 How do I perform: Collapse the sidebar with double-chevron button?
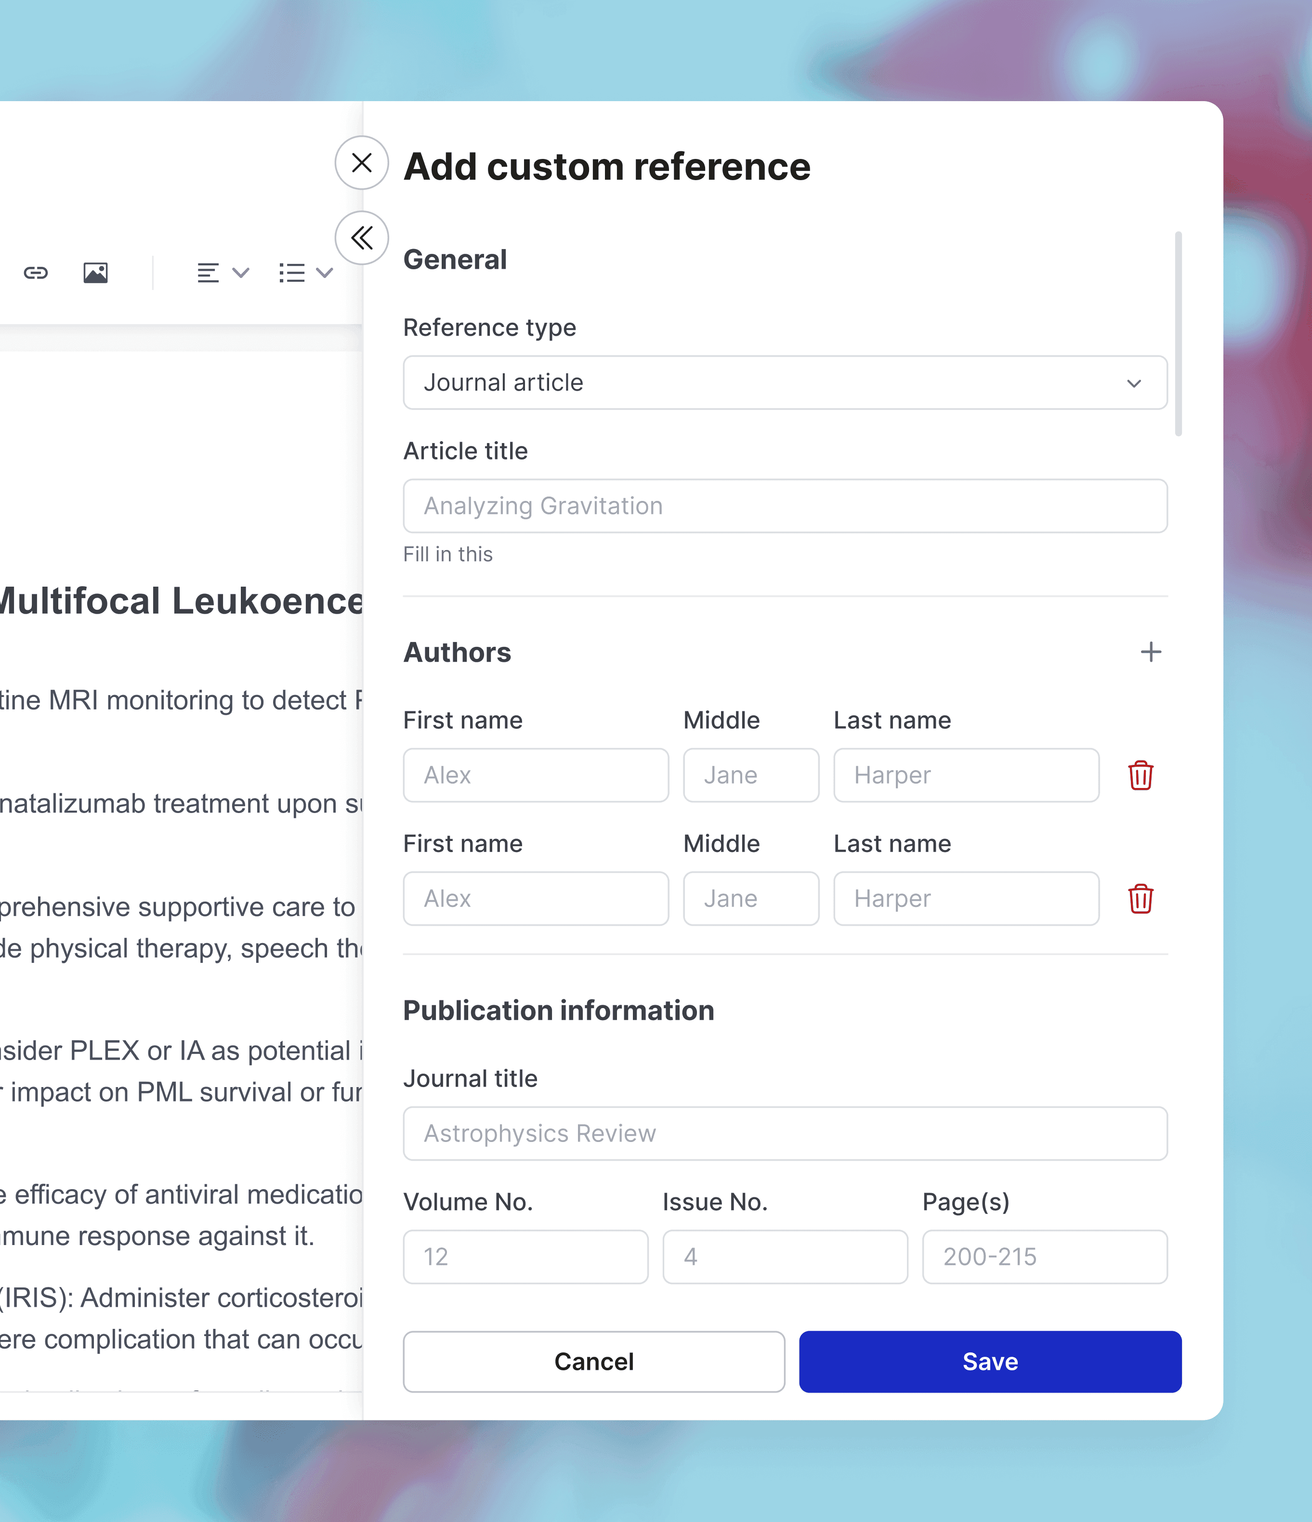(x=361, y=238)
